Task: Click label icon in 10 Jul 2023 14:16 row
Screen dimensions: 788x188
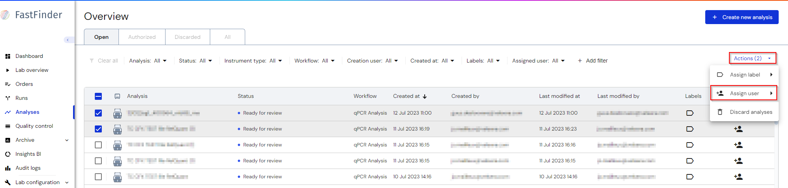Action: pyautogui.click(x=690, y=177)
